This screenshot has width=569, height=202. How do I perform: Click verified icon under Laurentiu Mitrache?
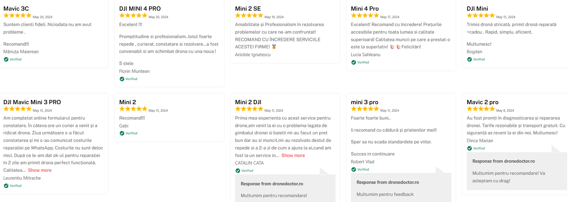click(x=6, y=186)
